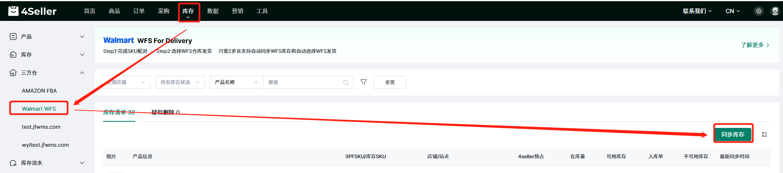Click the 可用库存 column header

click(616, 157)
